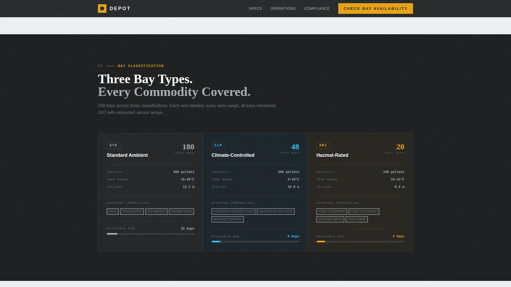This screenshot has width=511, height=287.
Task: Open the Operations nav item
Action: 283,9
